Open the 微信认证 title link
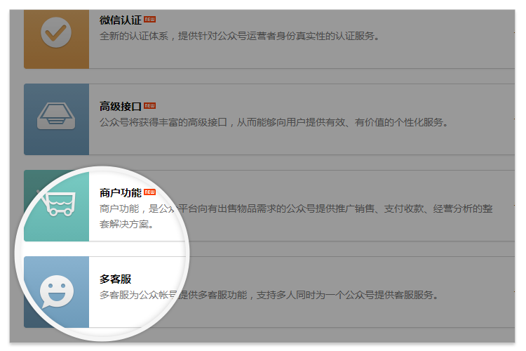The height and width of the screenshot is (351, 526). pyautogui.click(x=121, y=20)
